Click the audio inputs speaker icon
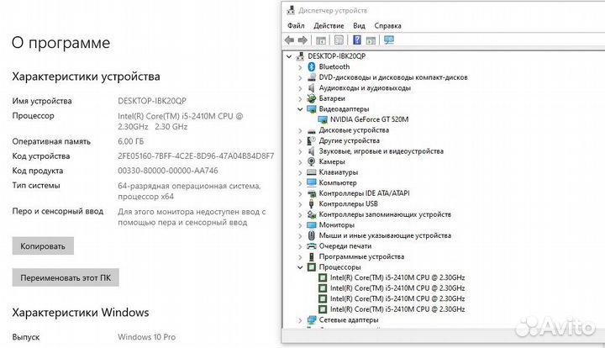Image resolution: width=605 pixels, height=348 pixels. pos(312,87)
